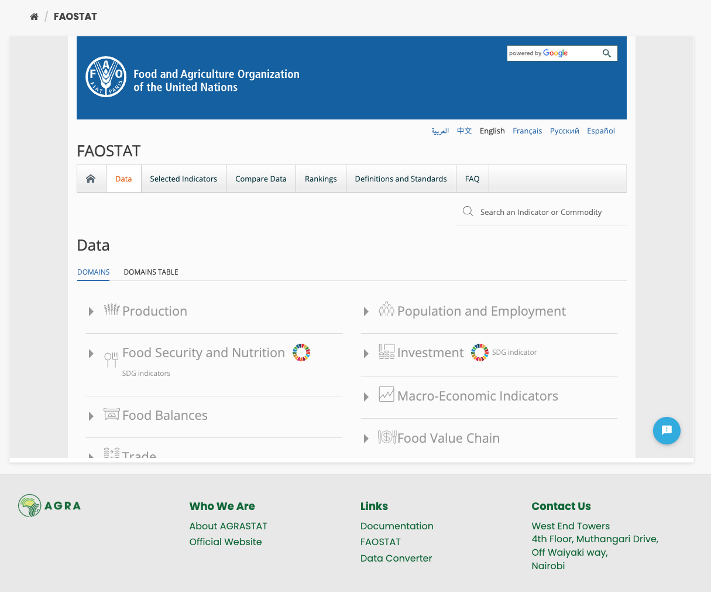Open the Compare Data tab
Viewport: 711px width, 592px height.
(x=261, y=179)
